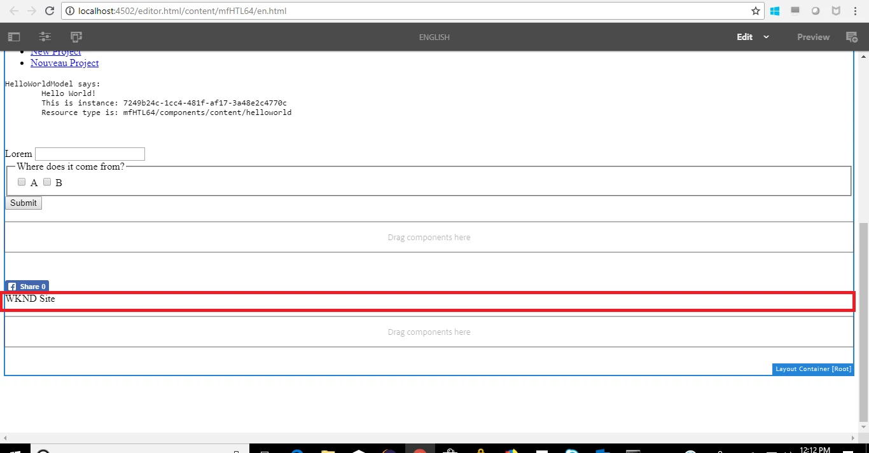Check the B checkbox

tap(47, 182)
